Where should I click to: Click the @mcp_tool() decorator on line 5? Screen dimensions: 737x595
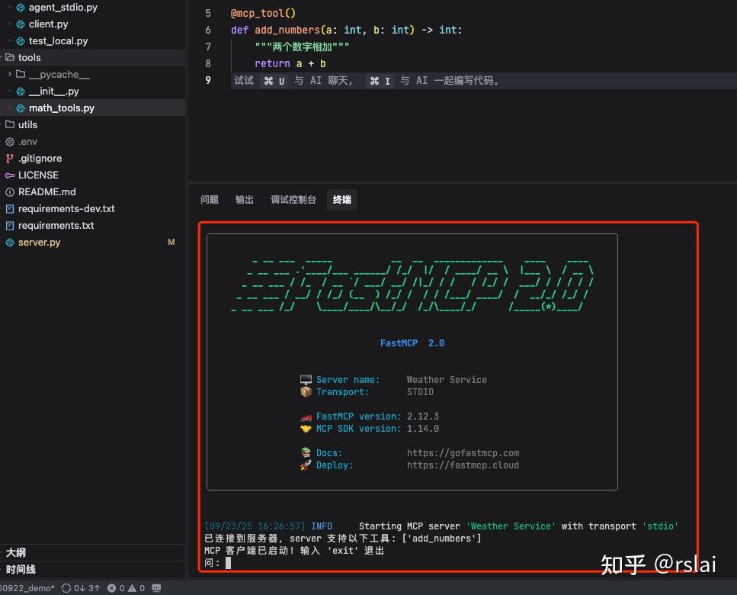[263, 13]
